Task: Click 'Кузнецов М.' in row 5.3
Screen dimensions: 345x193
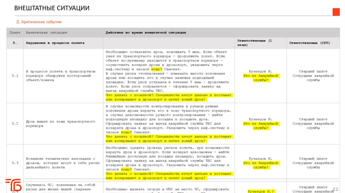Action: click(260, 158)
